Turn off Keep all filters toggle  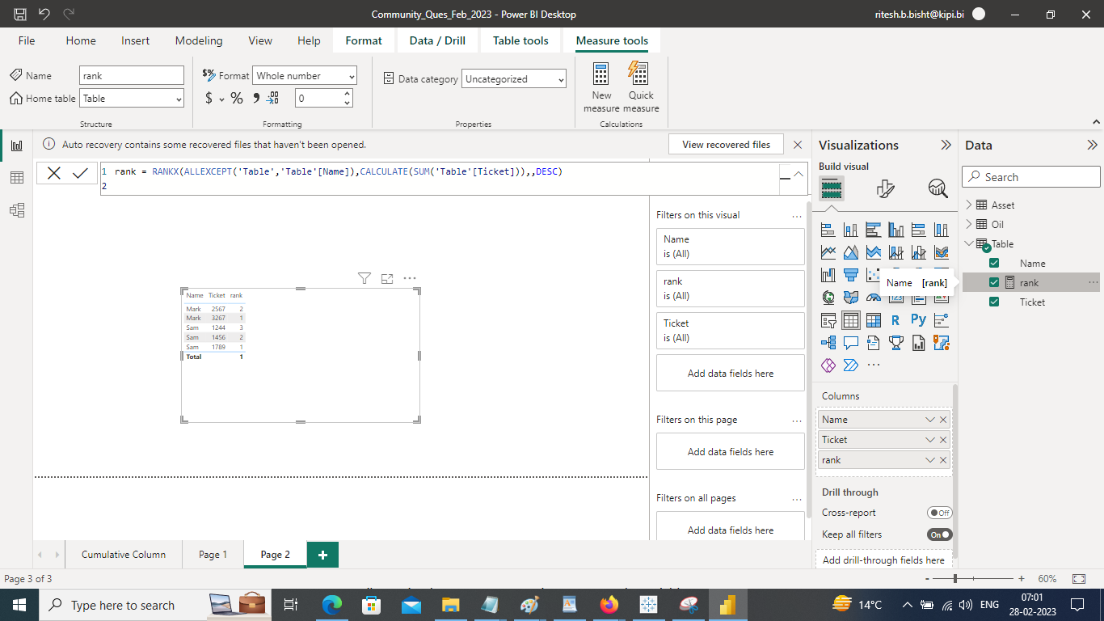click(x=939, y=534)
